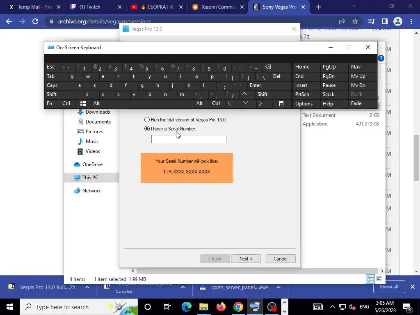
Task: Click Show all downloads button
Action: [389, 287]
